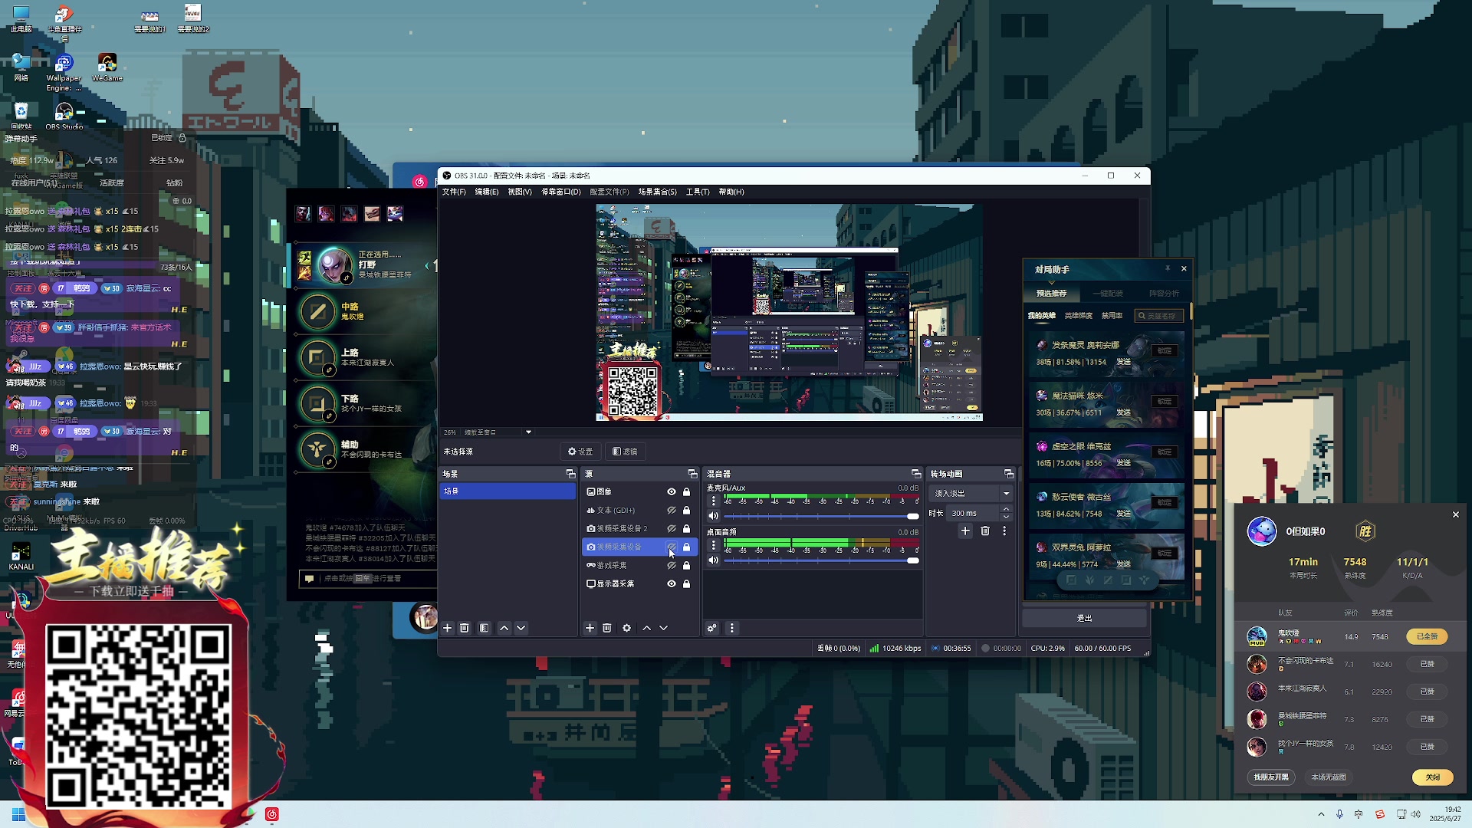This screenshot has height=828, width=1472.
Task: Open source properties gear in Sources panel
Action: coord(627,628)
